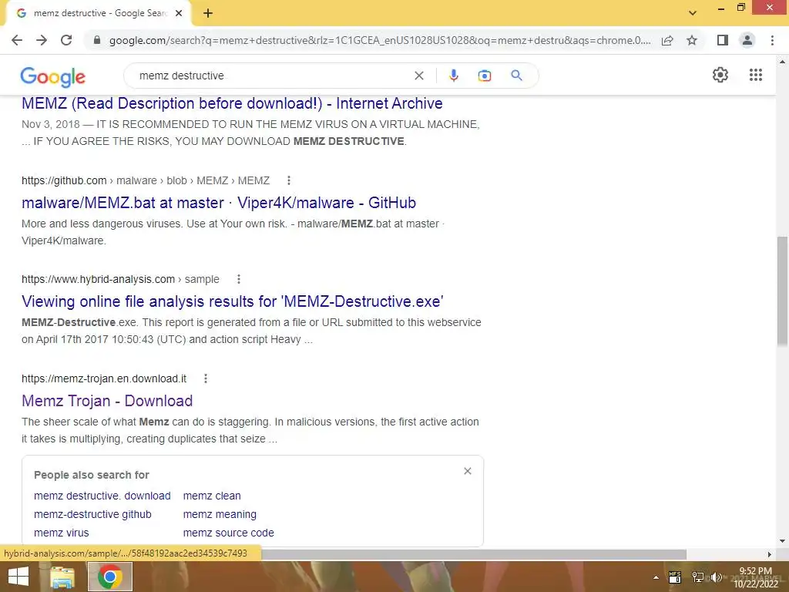Open options for the hybrid-analysis result
Image resolution: width=789 pixels, height=592 pixels.
239,279
